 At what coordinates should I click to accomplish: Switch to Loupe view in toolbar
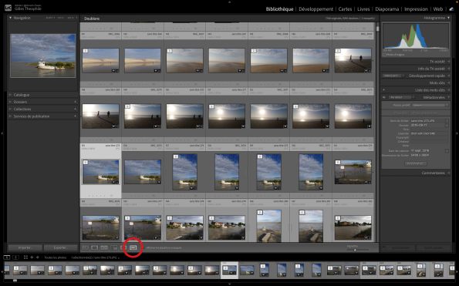tap(95, 247)
